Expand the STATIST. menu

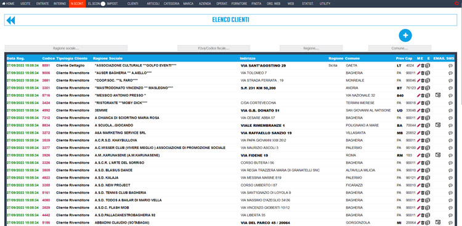pos(307,4)
